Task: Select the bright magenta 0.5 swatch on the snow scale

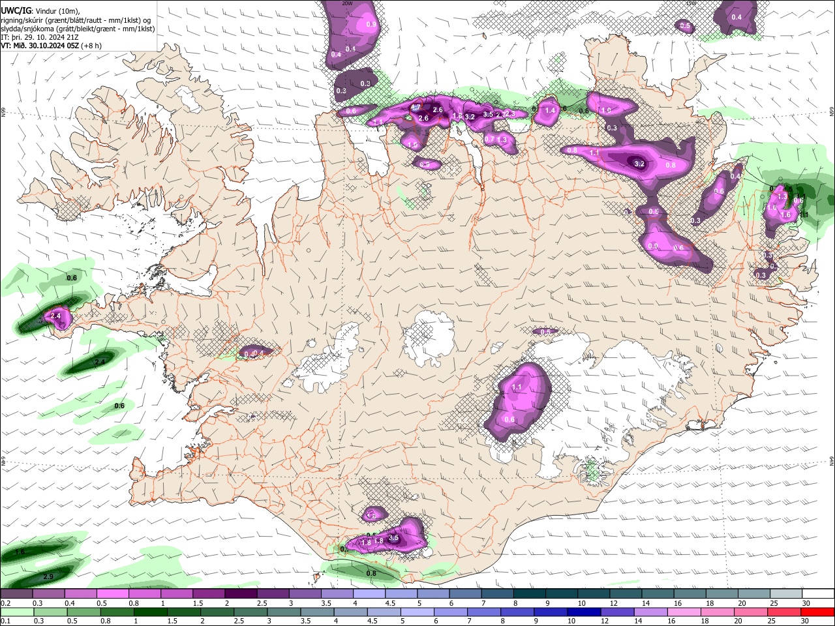Action: pos(112,594)
